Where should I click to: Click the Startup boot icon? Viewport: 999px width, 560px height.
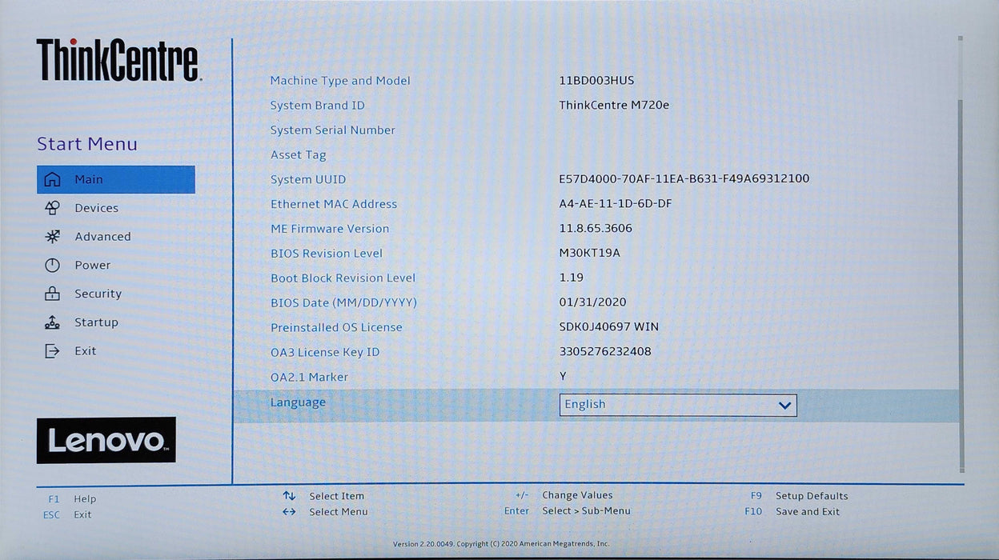coord(52,322)
